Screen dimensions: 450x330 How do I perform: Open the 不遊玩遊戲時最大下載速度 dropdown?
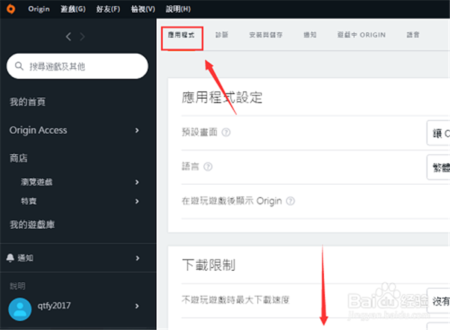pyautogui.click(x=438, y=301)
